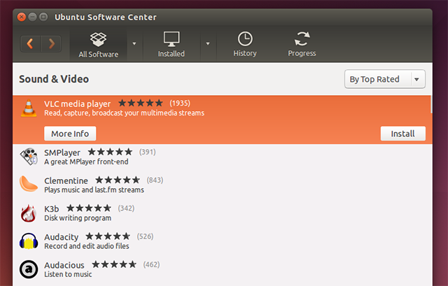This screenshot has height=286, width=448.
Task: Click 'Record and edit audio files' description
Action: pos(87,246)
